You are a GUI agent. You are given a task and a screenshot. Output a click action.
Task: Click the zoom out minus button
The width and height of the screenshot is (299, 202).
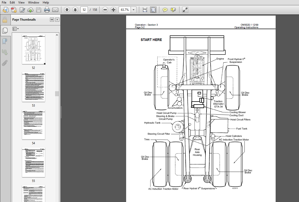(x=105, y=10)
